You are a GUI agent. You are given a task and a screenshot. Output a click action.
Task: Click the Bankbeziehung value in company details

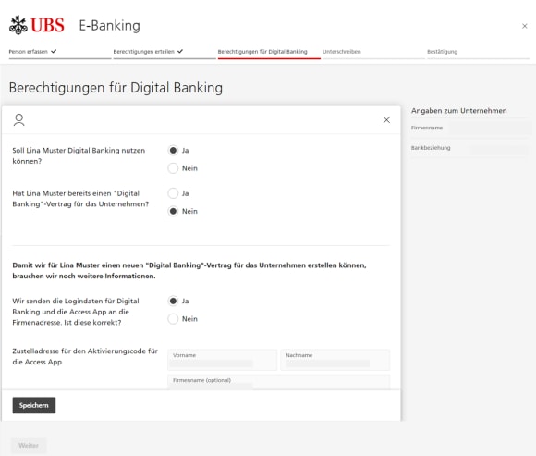click(499, 150)
